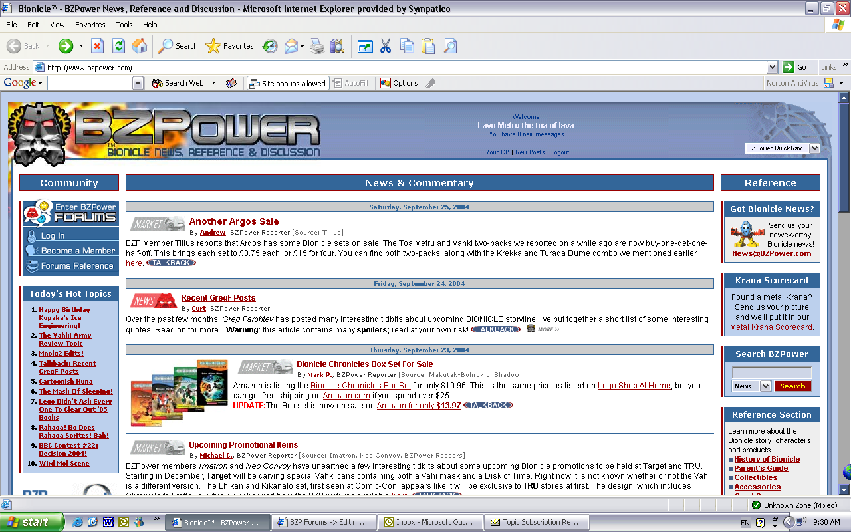The height and width of the screenshot is (532, 851).
Task: Click the vertical scrollbar down arrow
Action: click(x=844, y=489)
